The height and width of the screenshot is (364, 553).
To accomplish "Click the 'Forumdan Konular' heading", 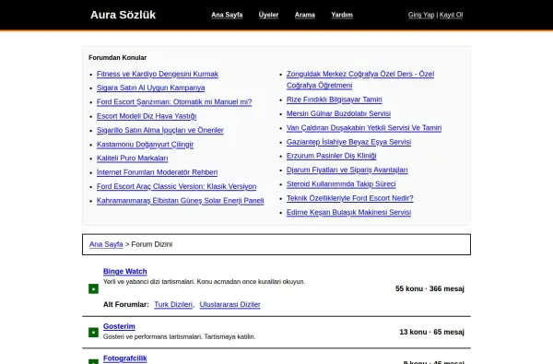I will point(117,57).
